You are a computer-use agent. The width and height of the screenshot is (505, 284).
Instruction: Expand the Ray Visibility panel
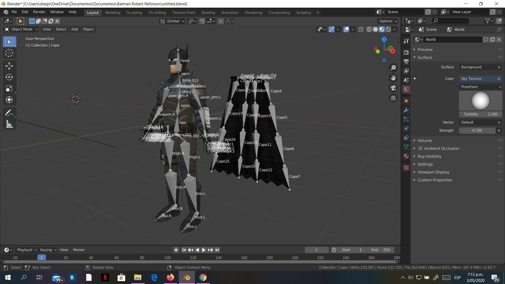click(429, 156)
